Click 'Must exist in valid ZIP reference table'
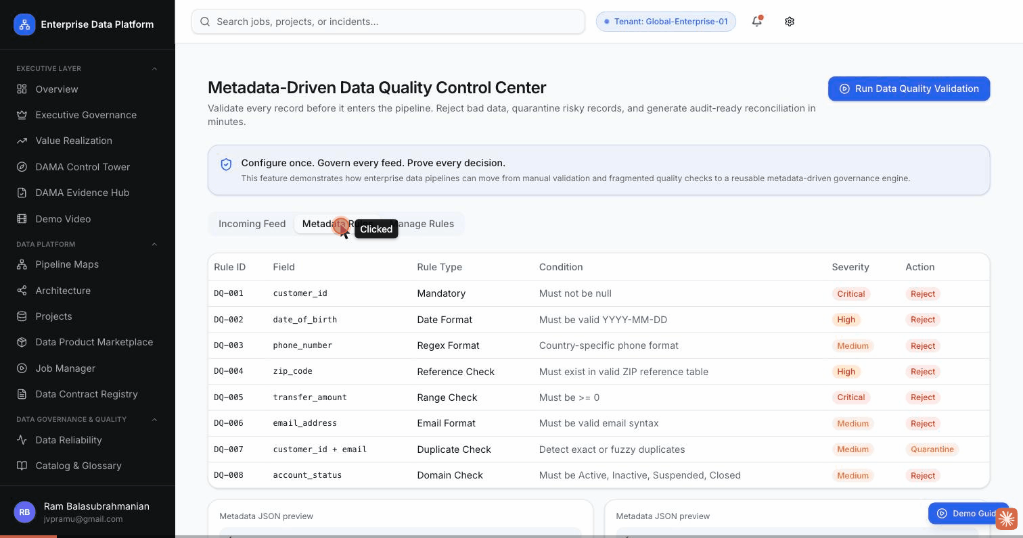 pos(624,372)
